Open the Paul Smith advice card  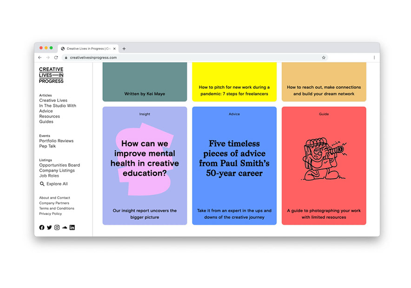(x=234, y=166)
